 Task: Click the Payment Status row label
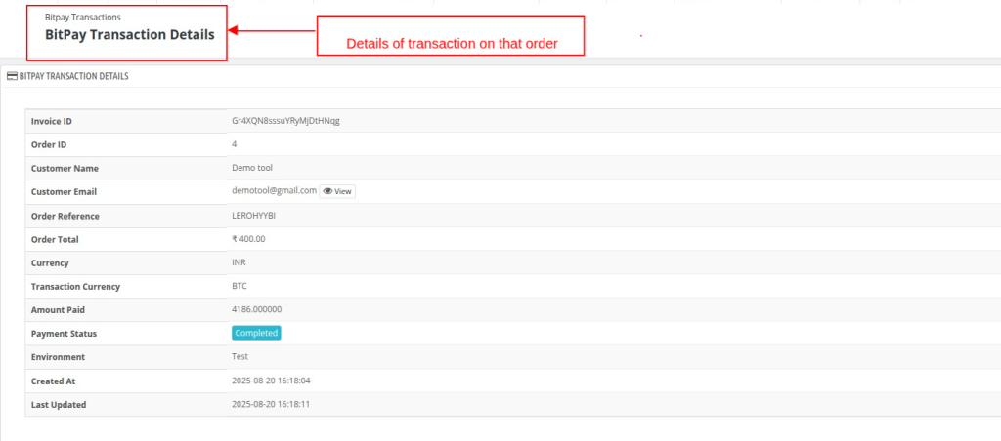64,334
